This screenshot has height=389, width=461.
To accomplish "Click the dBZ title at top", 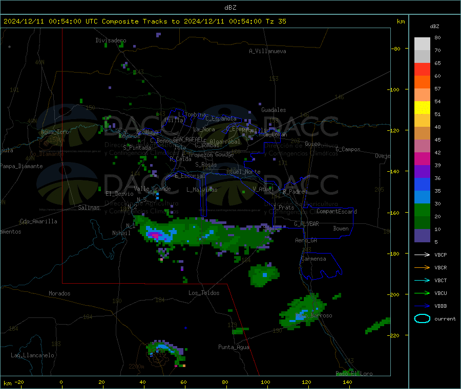I will point(230,8).
